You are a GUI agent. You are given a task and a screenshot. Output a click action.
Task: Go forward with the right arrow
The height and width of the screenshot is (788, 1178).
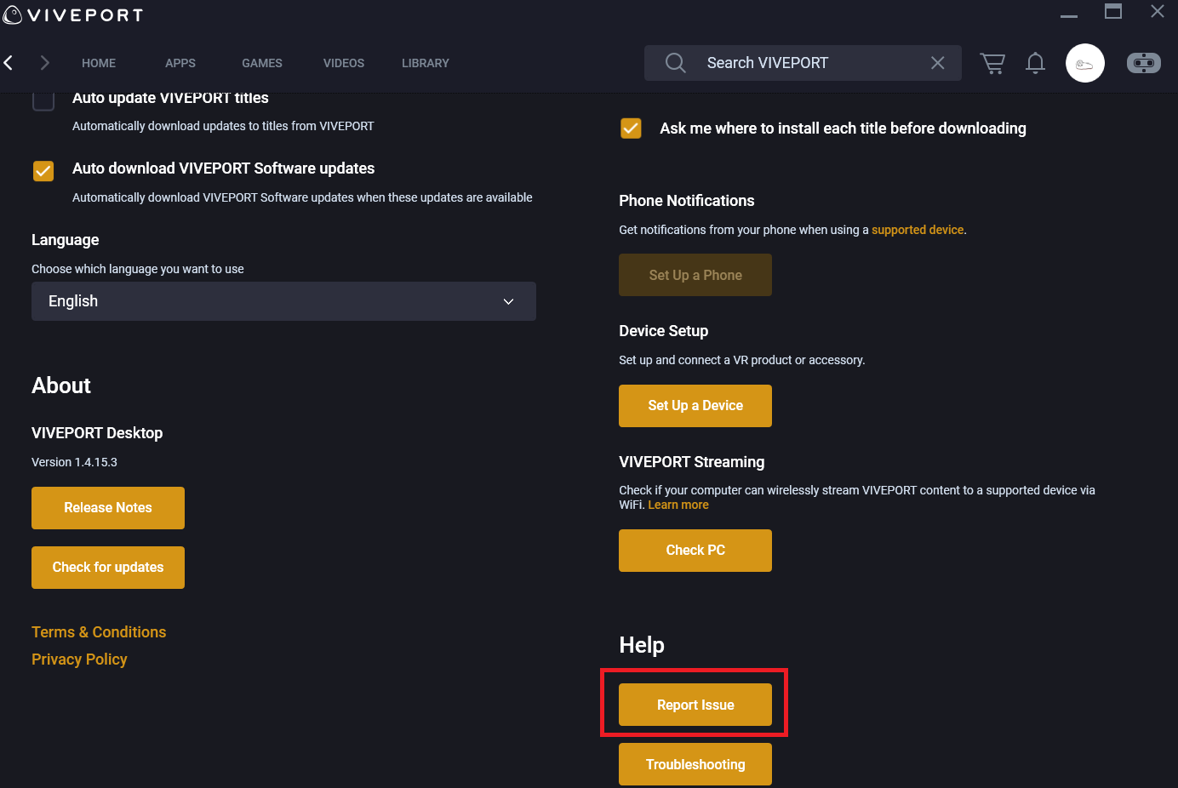pos(45,62)
